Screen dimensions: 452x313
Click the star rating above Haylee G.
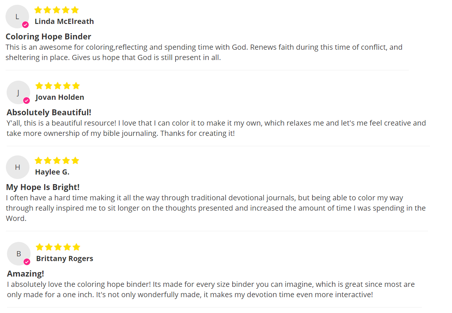pyautogui.click(x=57, y=161)
